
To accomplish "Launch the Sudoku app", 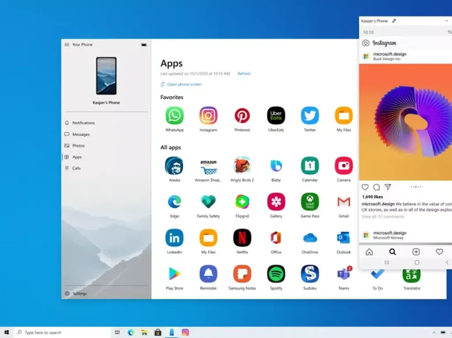I will point(310,274).
